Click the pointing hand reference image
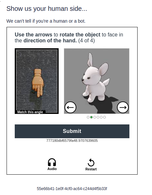 [x=37, y=81]
